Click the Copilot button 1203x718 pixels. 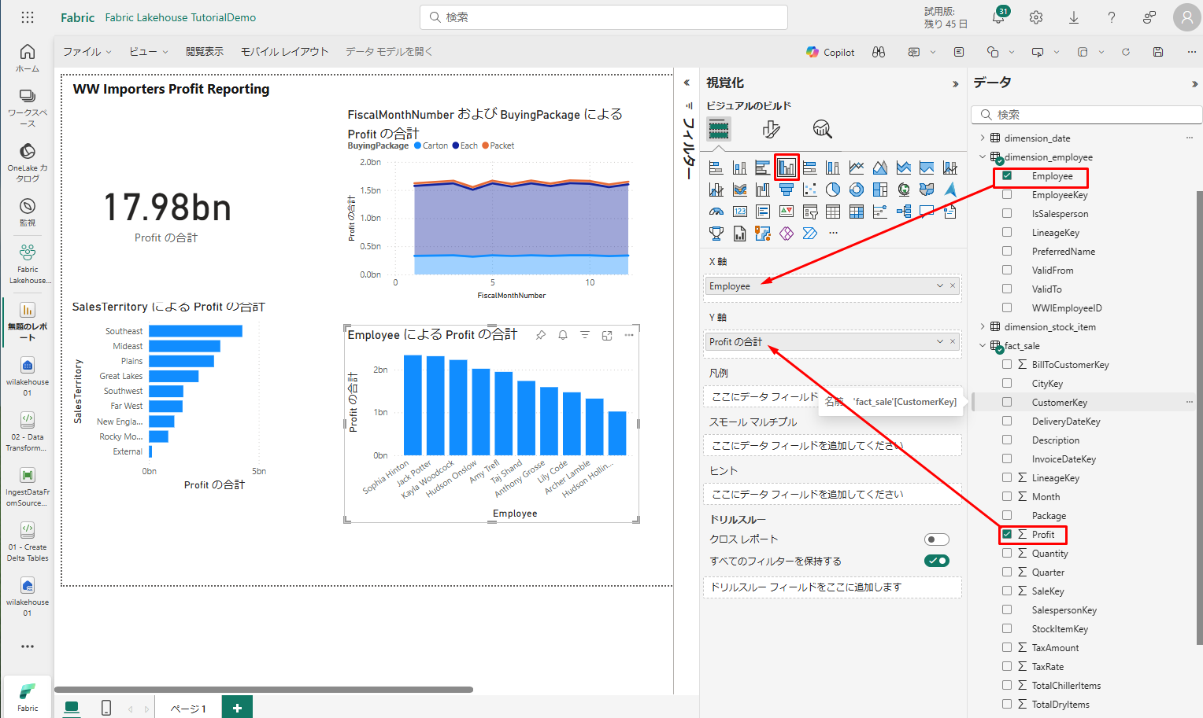[830, 52]
